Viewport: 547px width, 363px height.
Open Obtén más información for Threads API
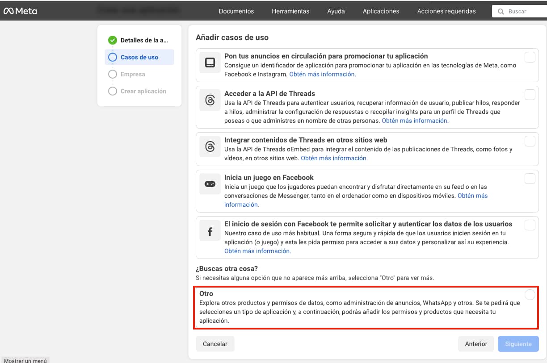[x=415, y=121]
